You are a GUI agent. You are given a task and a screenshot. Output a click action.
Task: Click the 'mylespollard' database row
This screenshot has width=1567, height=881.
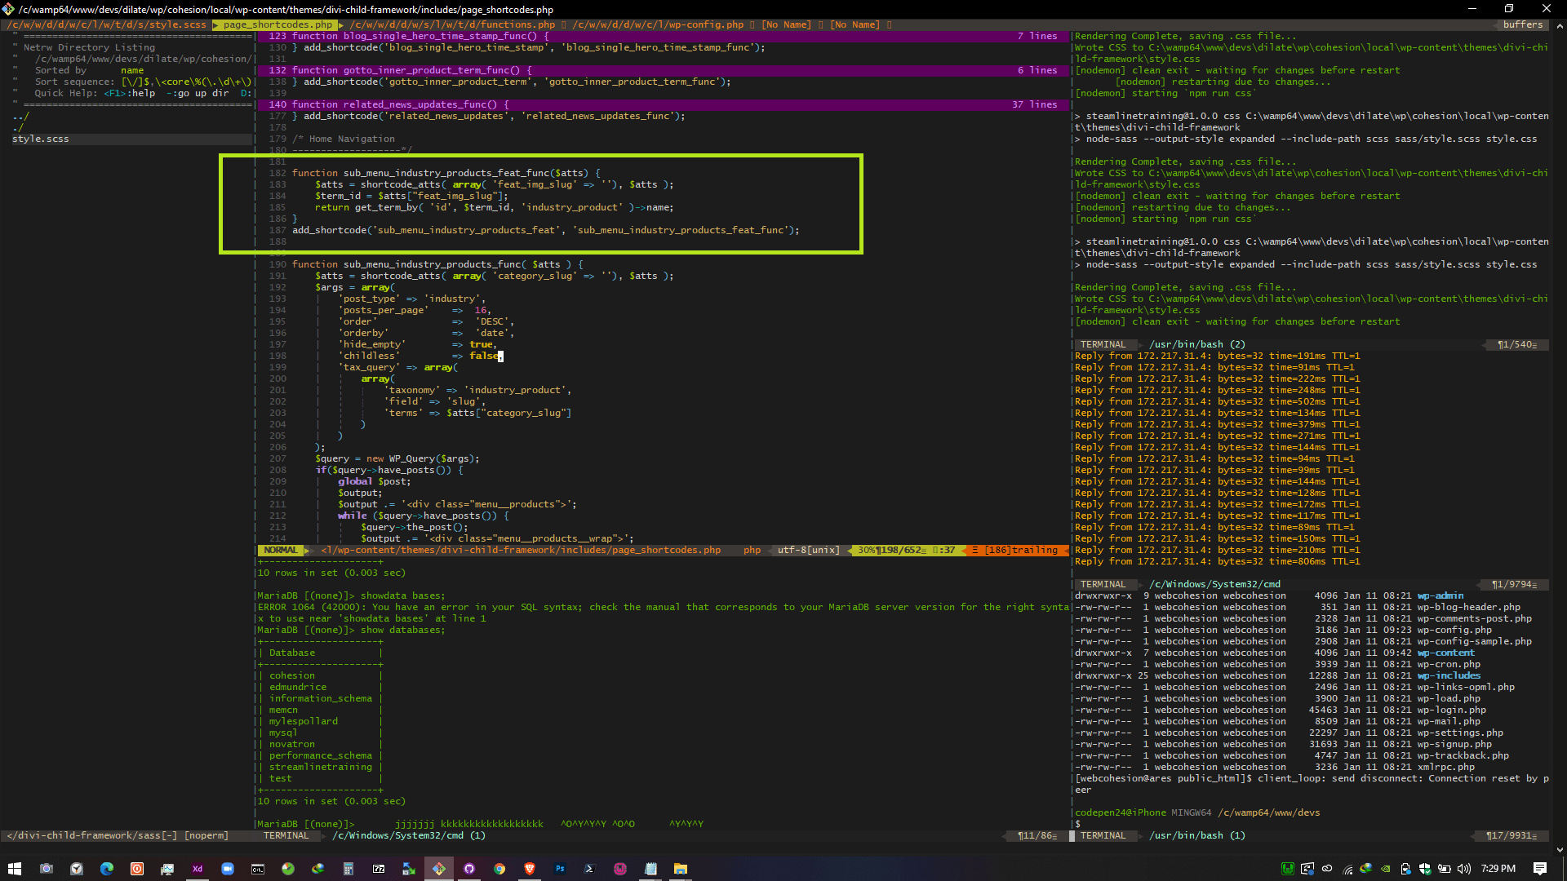tap(303, 721)
